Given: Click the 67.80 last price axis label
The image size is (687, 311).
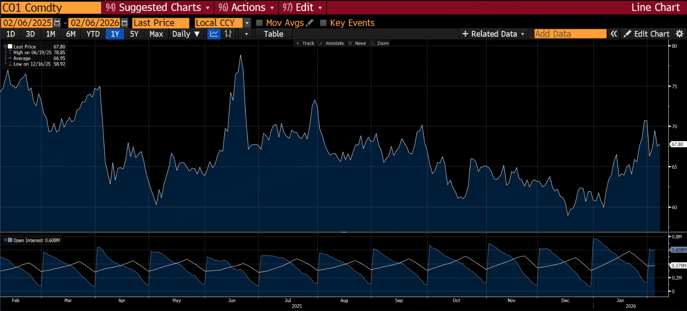Looking at the screenshot, I should coord(677,144).
